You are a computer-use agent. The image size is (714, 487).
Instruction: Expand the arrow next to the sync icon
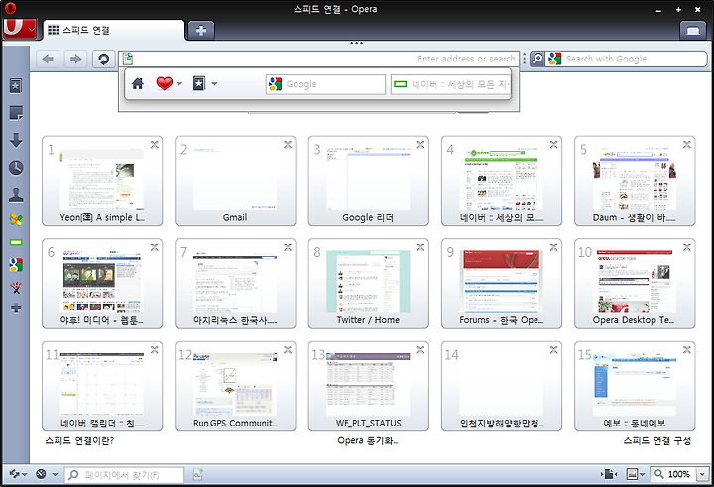coord(24,474)
